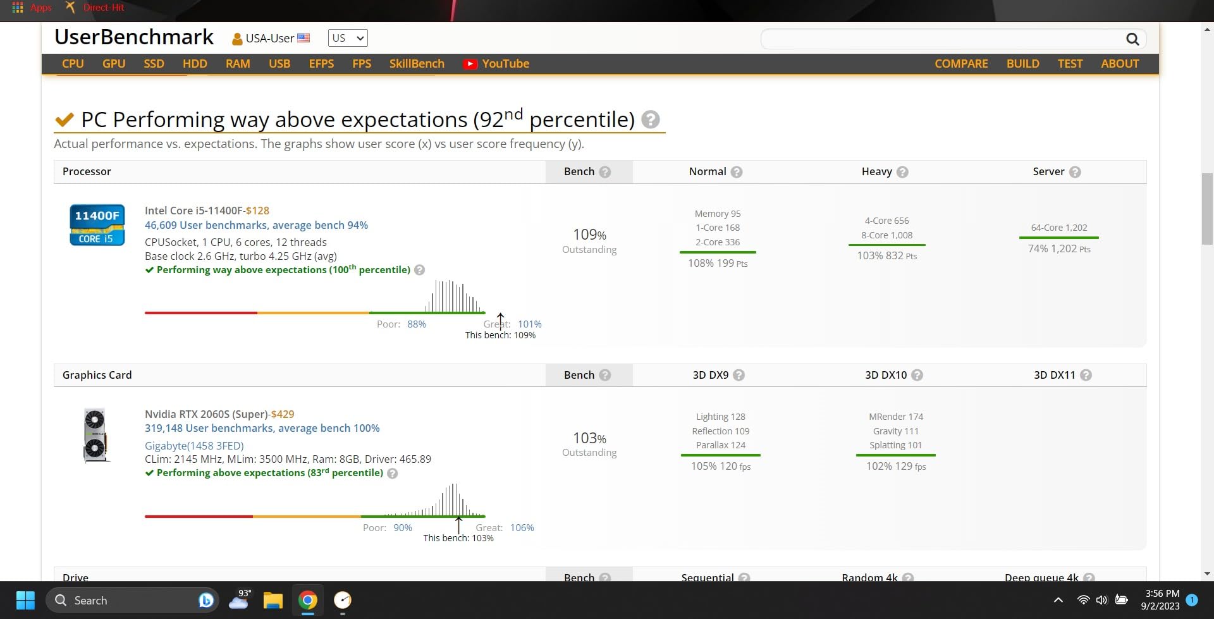Open the GPU menu
This screenshot has height=619, width=1214.
(114, 64)
